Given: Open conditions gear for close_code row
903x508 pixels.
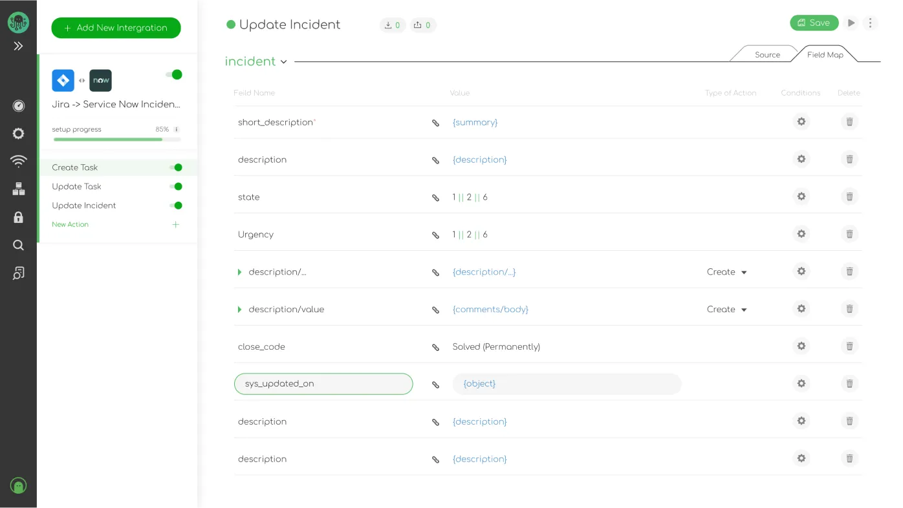Looking at the screenshot, I should pos(801,346).
